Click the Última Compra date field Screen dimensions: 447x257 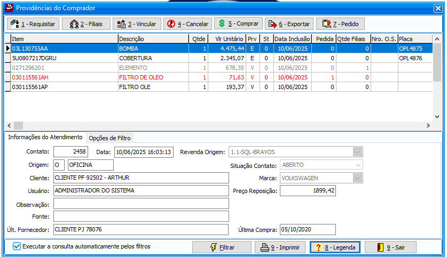coord(308,230)
